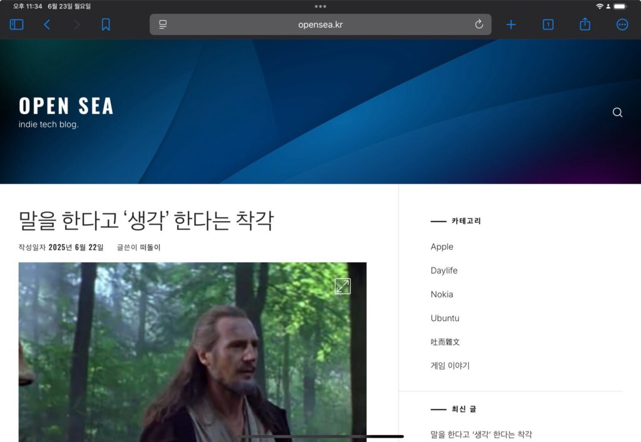The image size is (641, 442).
Task: Open the Daylife category
Action: click(x=444, y=270)
